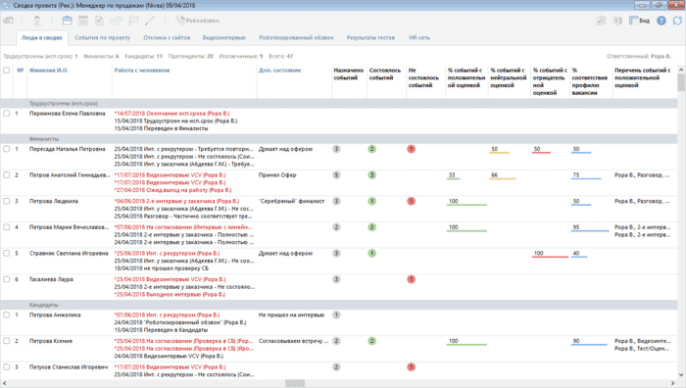Click the document page toolbar icon

99,21
